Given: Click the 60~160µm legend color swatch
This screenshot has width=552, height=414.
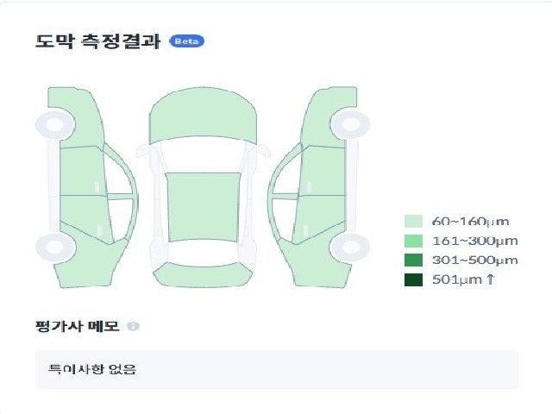Looking at the screenshot, I should (x=413, y=222).
